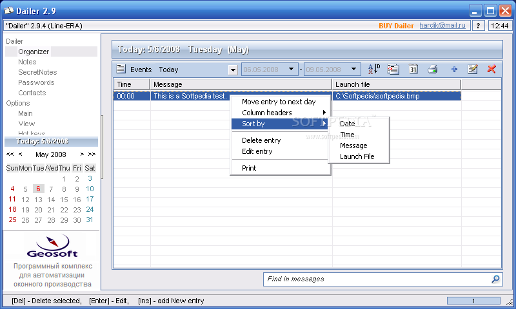
Task: Click the Geosoft logo banner
Action: (52, 247)
